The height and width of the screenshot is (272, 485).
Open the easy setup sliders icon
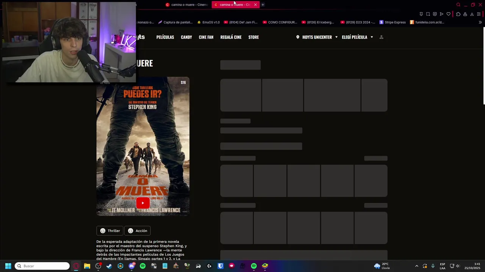tap(479, 14)
